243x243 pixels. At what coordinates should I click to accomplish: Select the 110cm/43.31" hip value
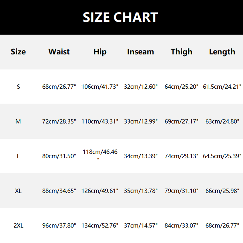pyautogui.click(x=100, y=122)
